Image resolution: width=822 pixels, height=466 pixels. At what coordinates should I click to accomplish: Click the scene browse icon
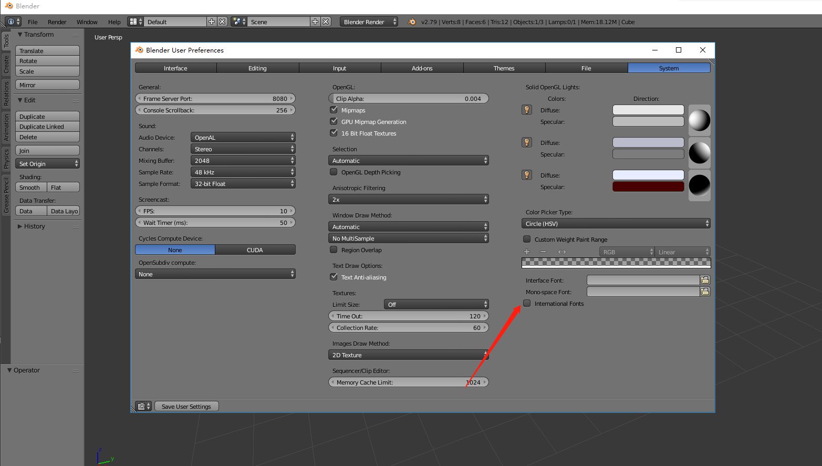click(x=239, y=22)
